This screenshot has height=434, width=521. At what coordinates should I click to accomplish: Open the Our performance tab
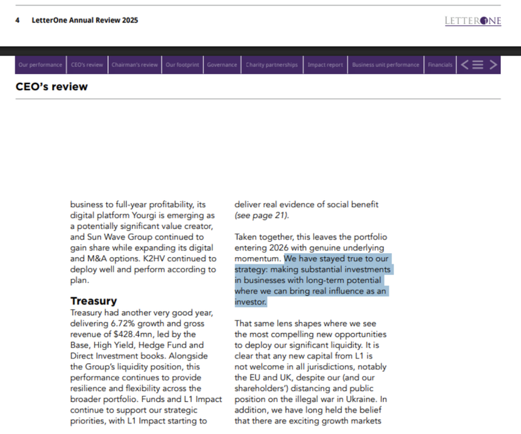(41, 65)
